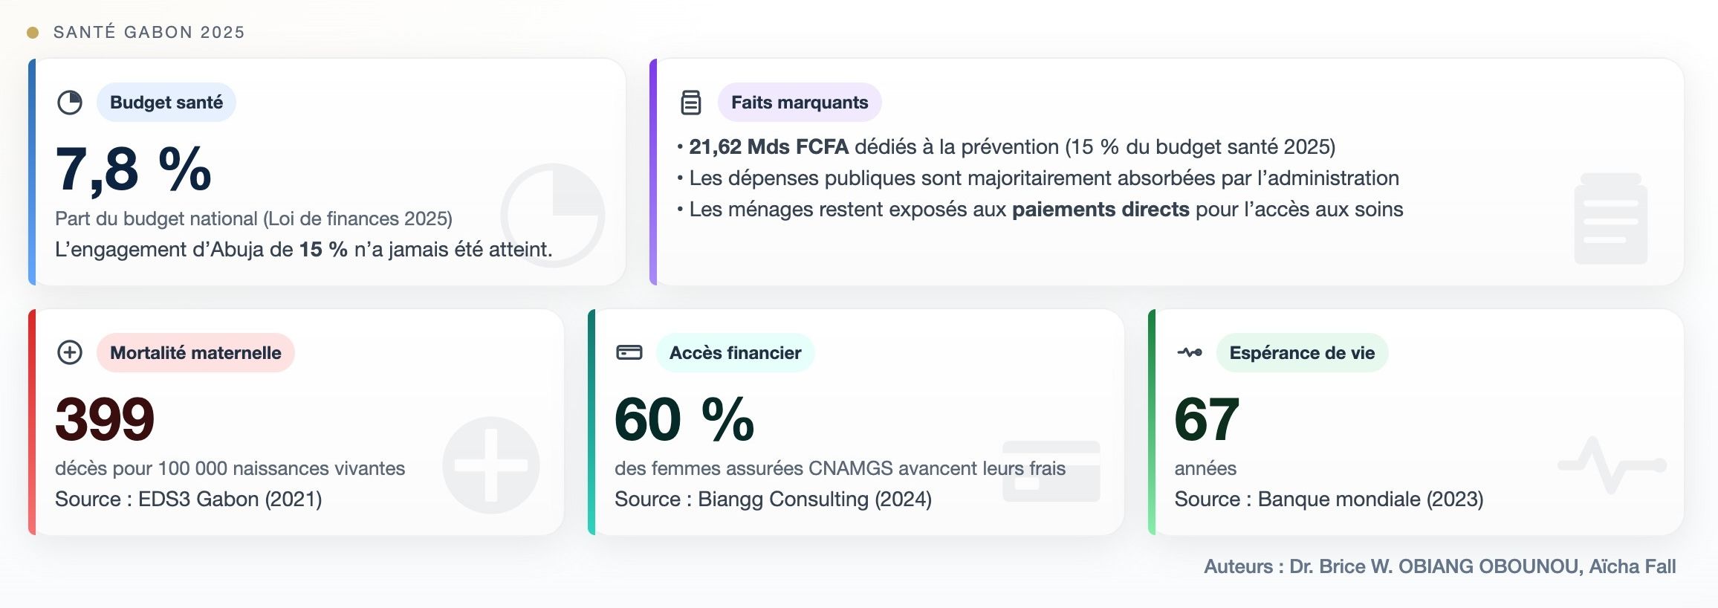
Task: Click the Source : Biangg Consulting (2024) text
Action: click(773, 499)
